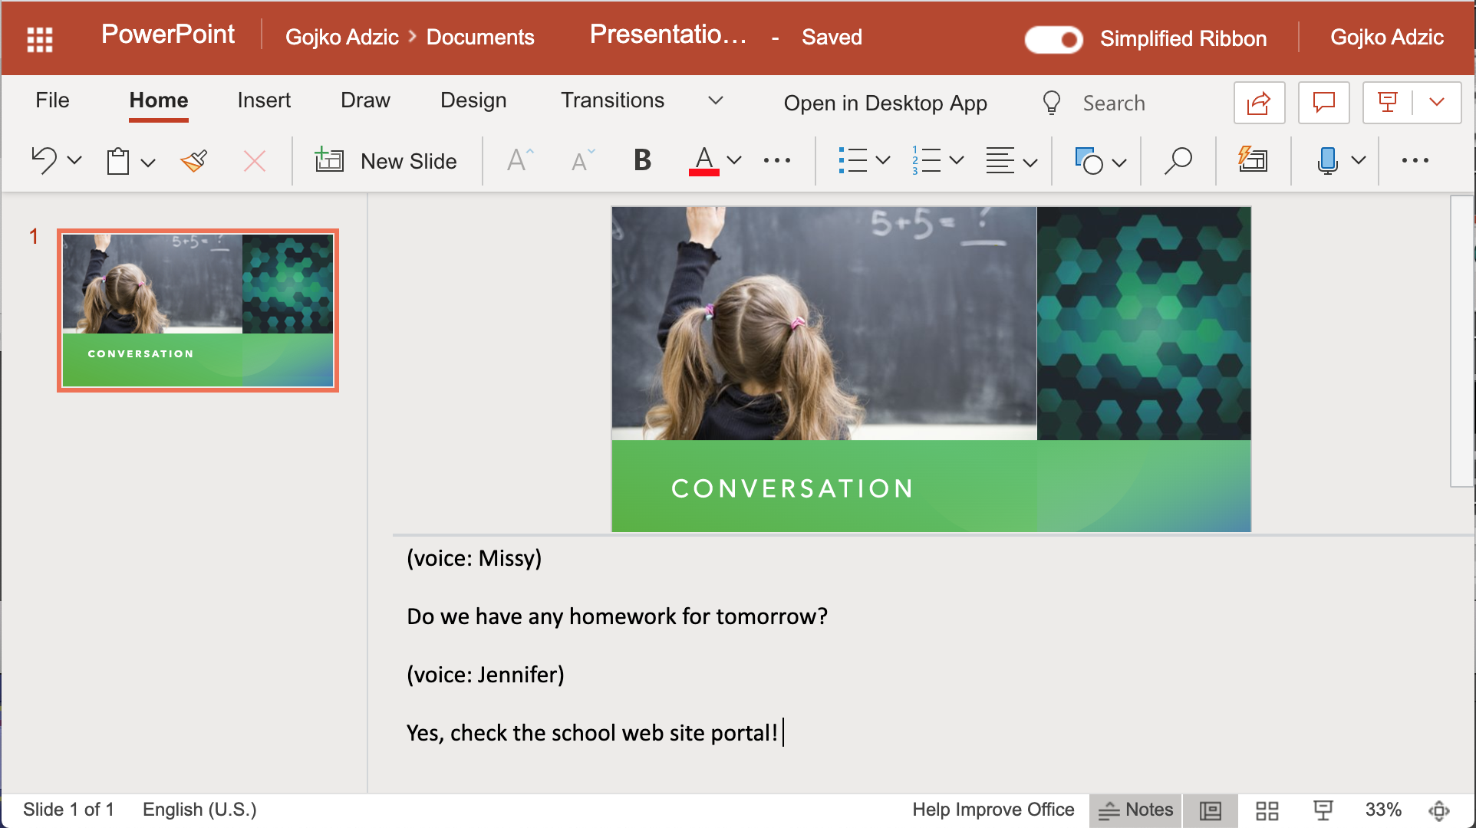Click English (U.S.) language indicator
This screenshot has width=1476, height=828.
pos(199,810)
